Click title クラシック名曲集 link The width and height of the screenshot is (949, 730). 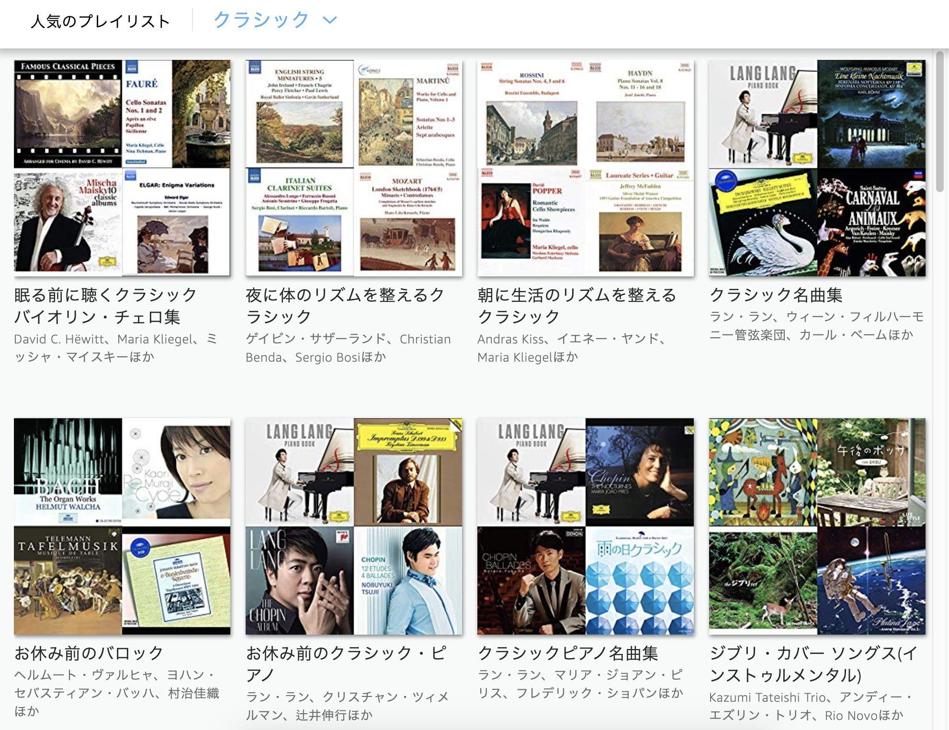[776, 295]
